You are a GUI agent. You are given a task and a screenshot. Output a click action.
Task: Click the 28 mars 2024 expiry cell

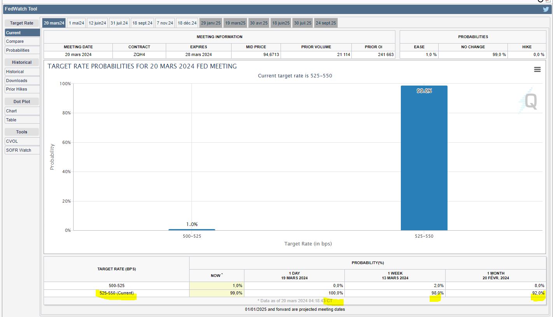click(198, 54)
